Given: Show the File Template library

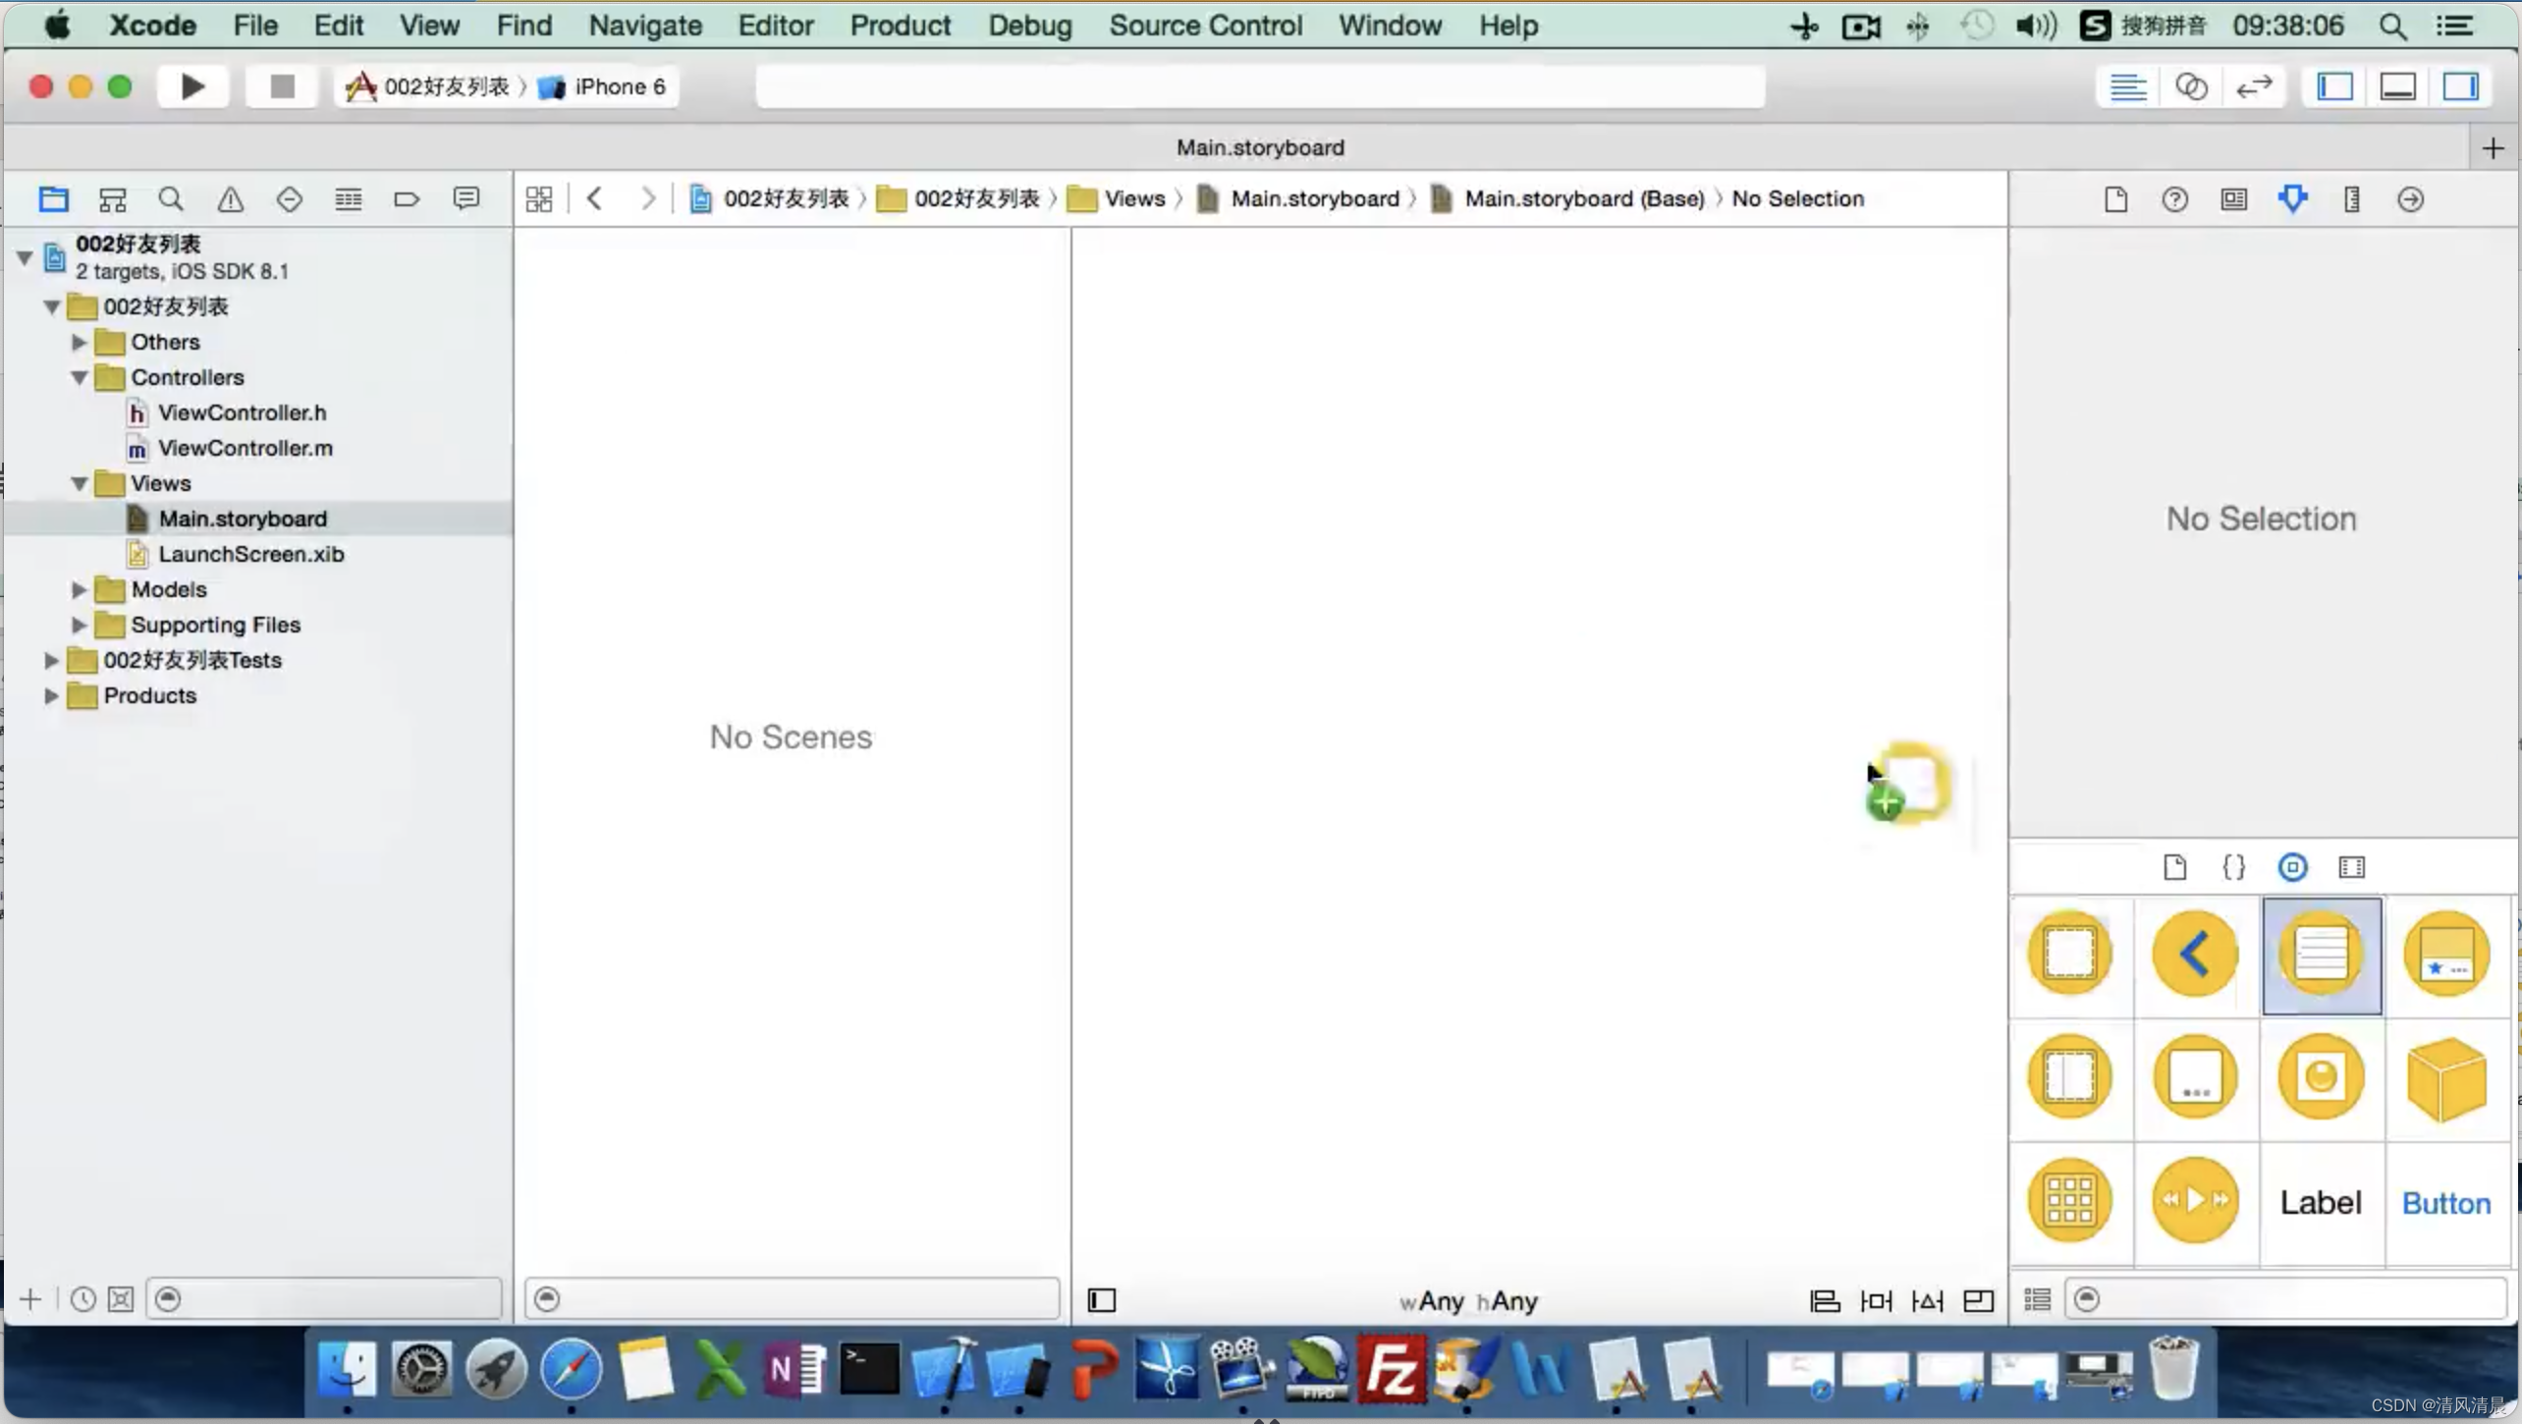Looking at the screenshot, I should click(x=2174, y=867).
